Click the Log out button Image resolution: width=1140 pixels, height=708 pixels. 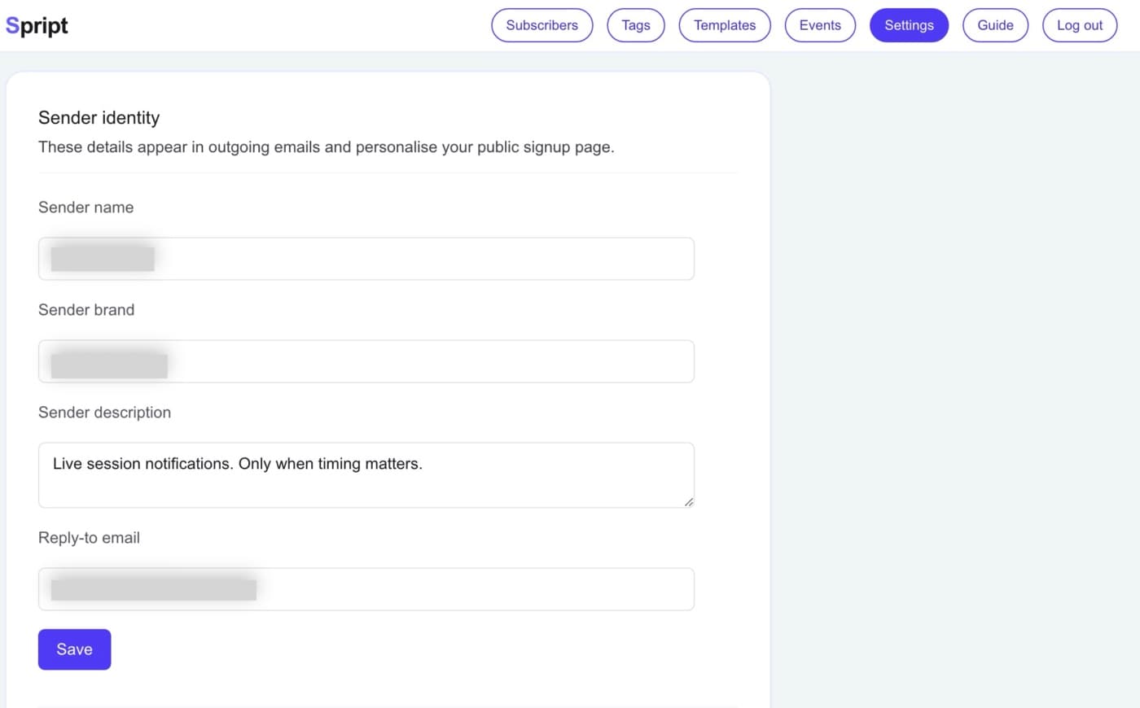(x=1079, y=25)
